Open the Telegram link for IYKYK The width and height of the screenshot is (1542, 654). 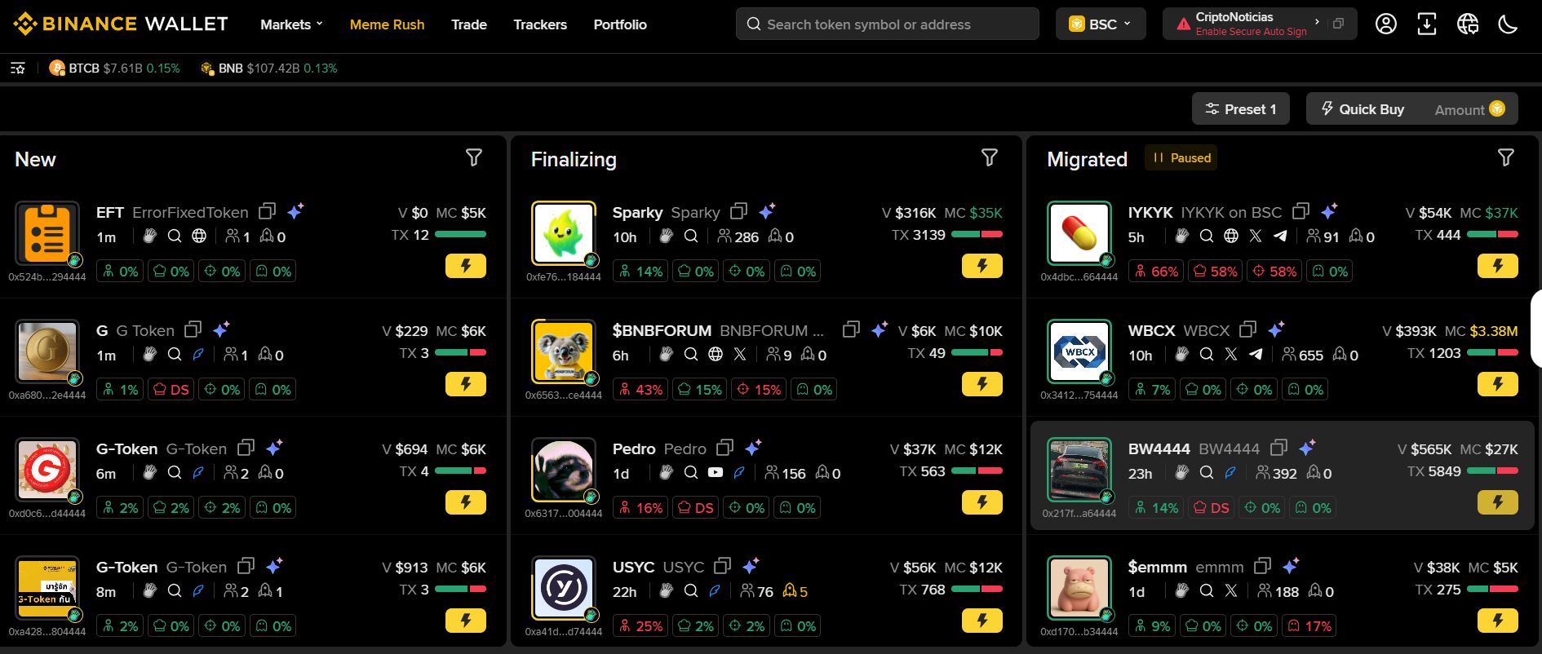1280,236
